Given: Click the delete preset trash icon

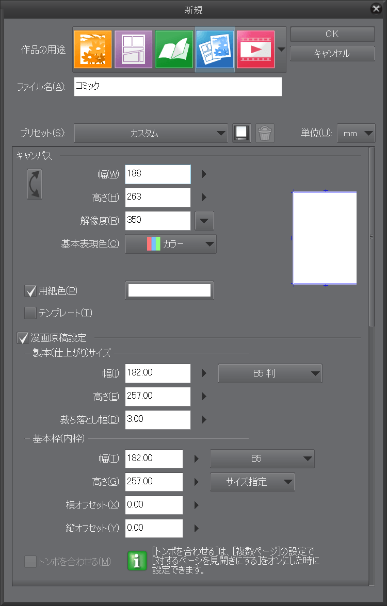Looking at the screenshot, I should tap(265, 133).
